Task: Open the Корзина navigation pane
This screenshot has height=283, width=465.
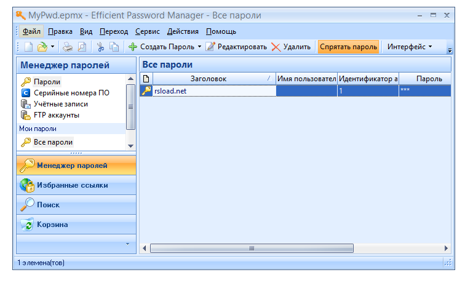Action: coord(76,225)
